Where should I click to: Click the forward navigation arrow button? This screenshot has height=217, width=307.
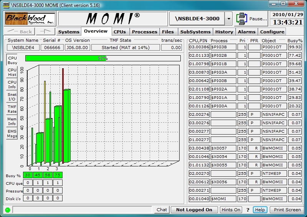pyautogui.click(x=46, y=31)
